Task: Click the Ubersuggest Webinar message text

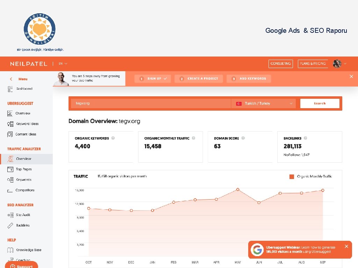Action: (x=300, y=250)
